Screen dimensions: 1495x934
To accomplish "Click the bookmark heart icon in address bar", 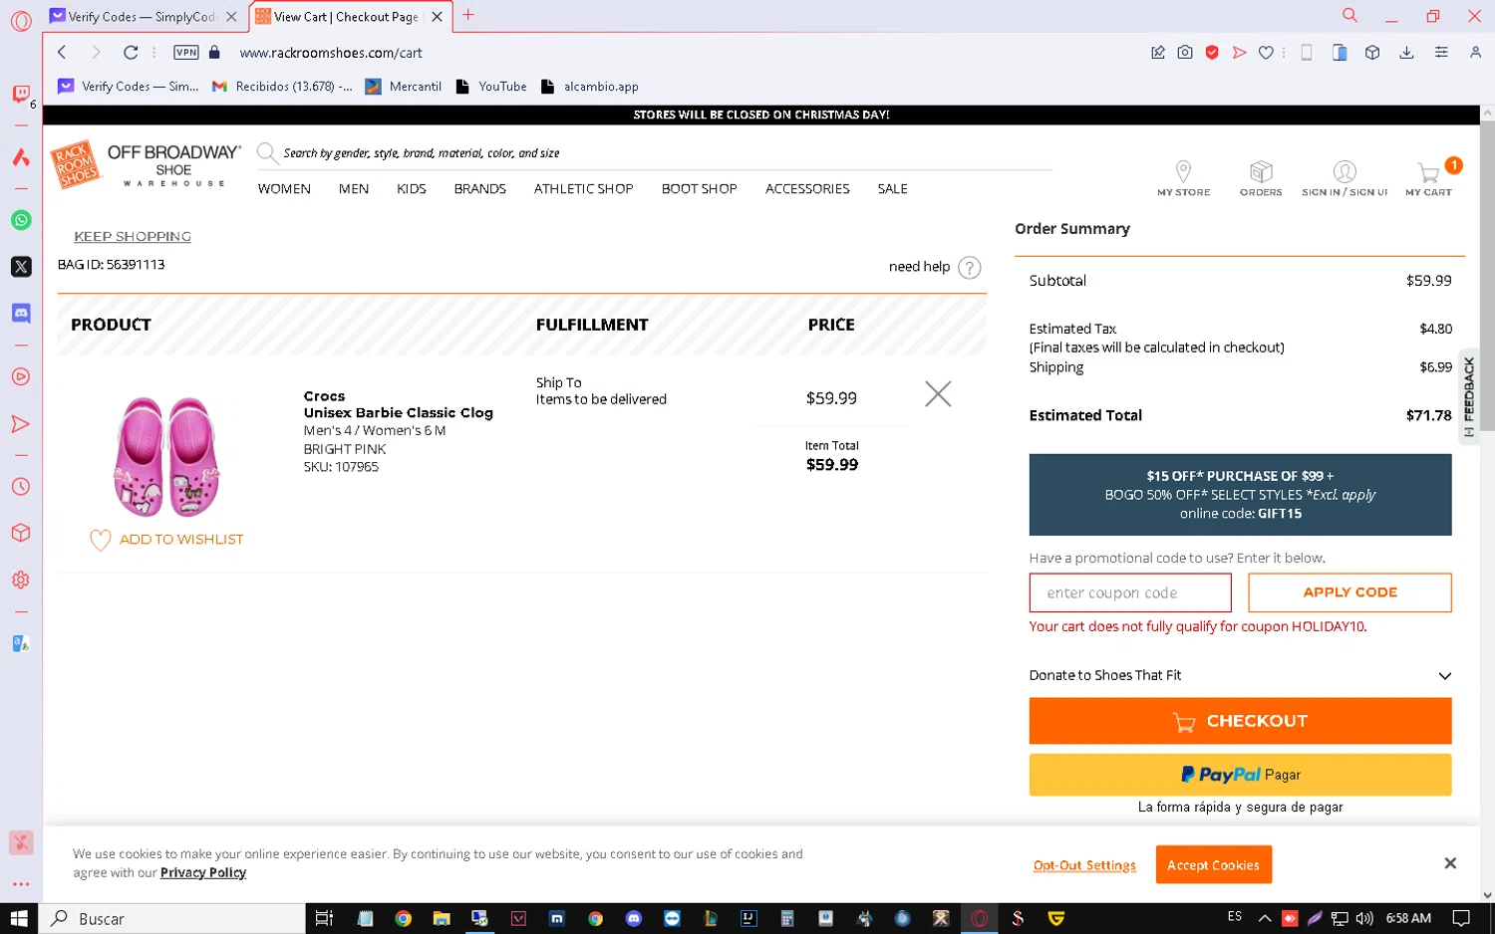I will click(x=1266, y=52).
